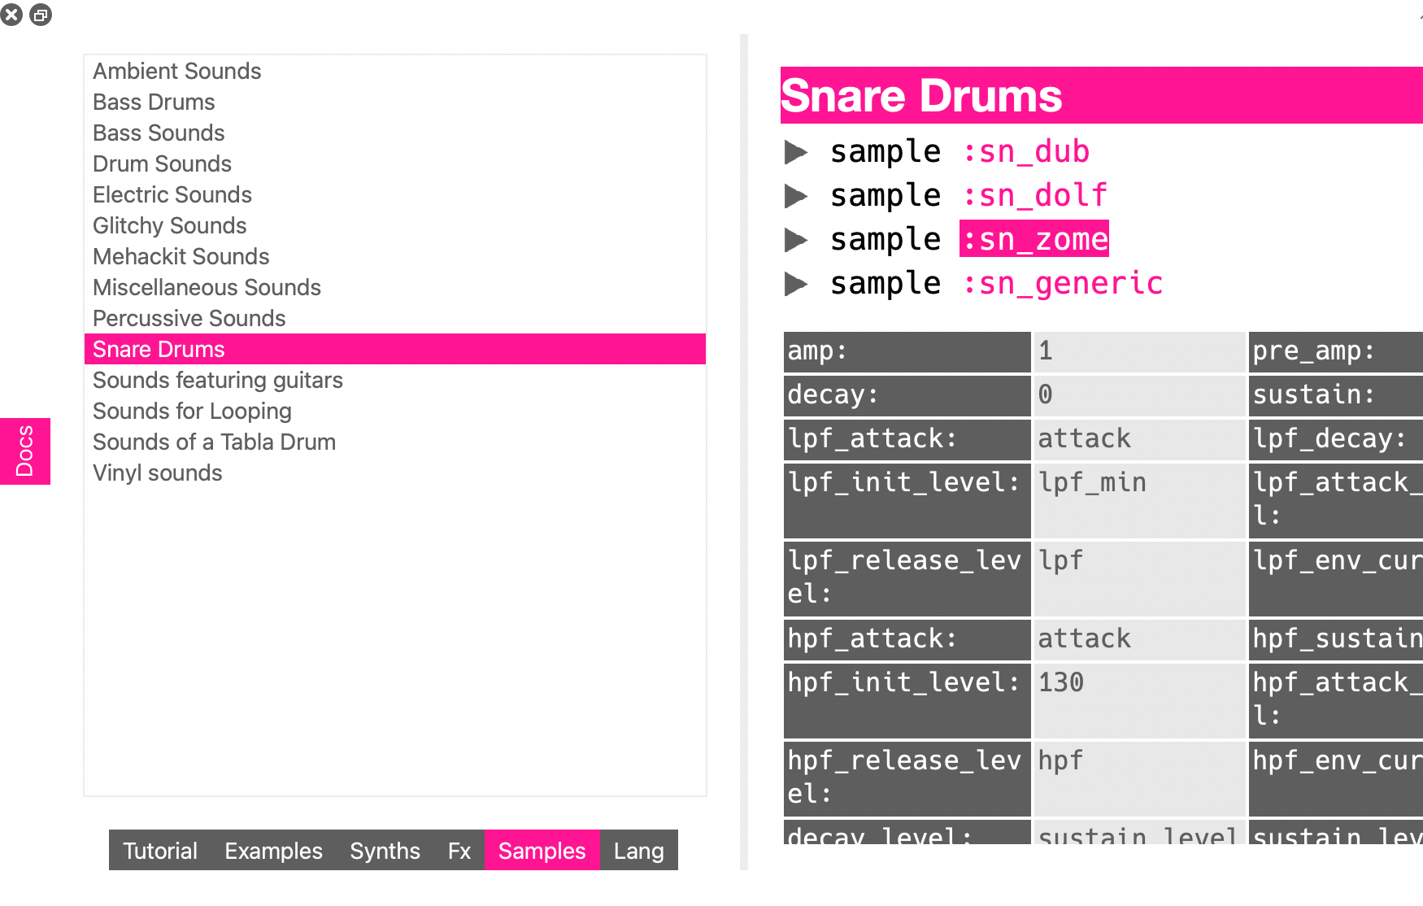Open the Synths tab
The image size is (1423, 906).
[x=385, y=851]
